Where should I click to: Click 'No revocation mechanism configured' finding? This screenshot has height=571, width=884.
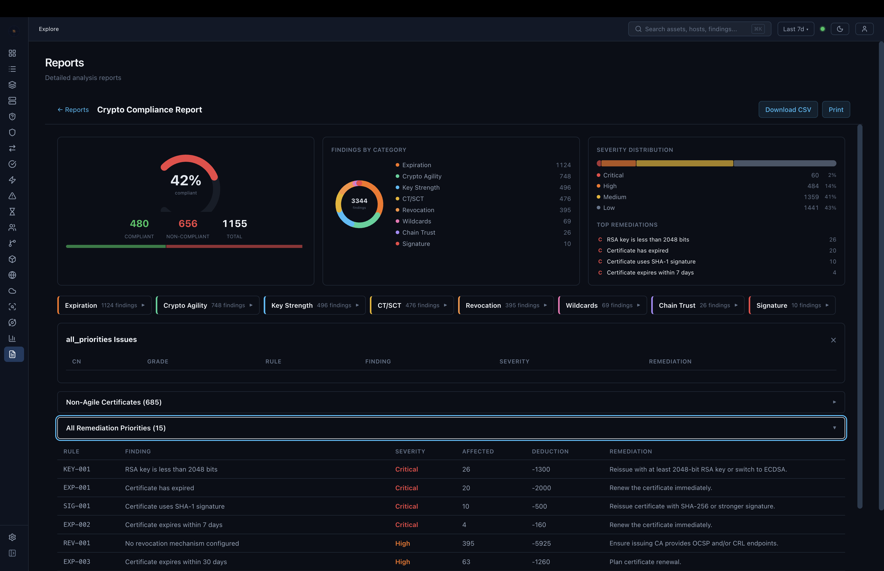pos(182,543)
